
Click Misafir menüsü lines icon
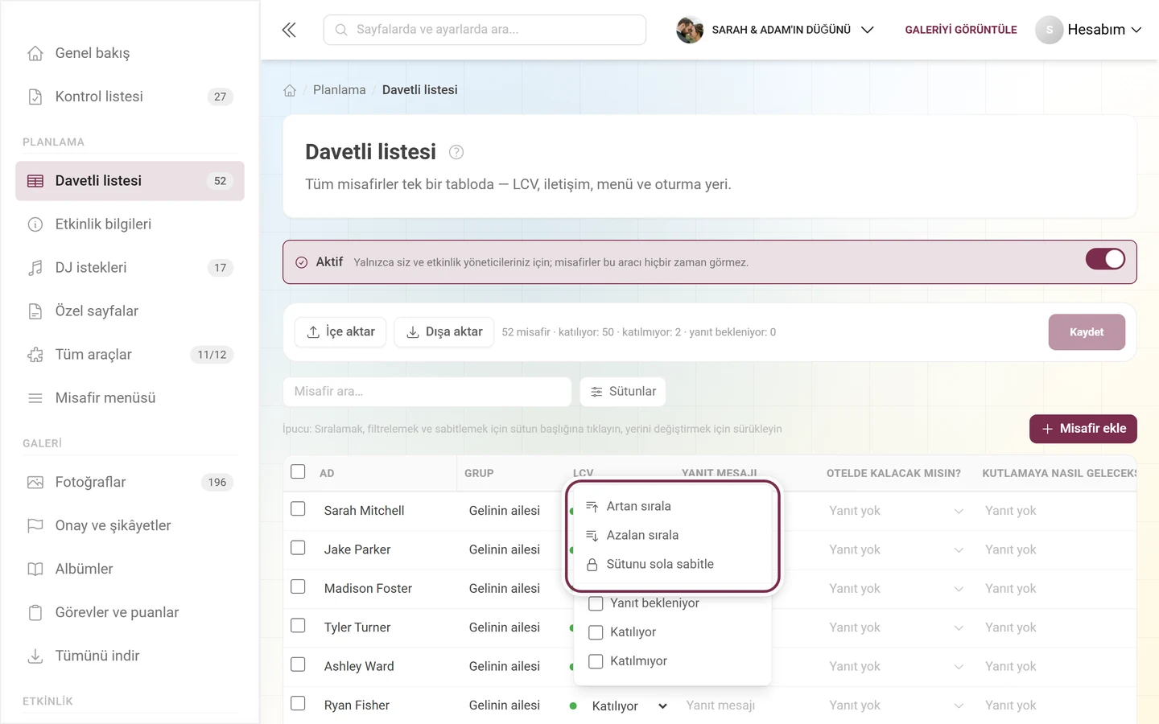(35, 398)
